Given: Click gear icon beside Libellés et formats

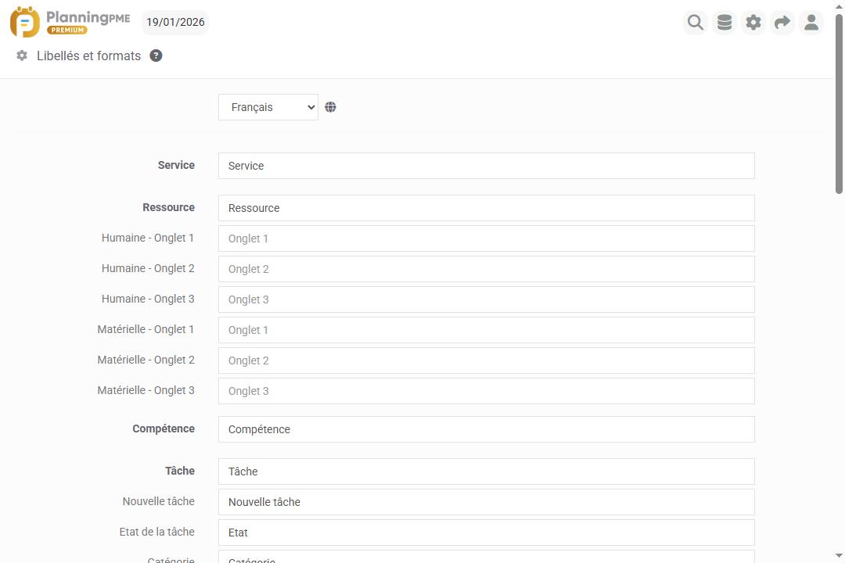Looking at the screenshot, I should click(22, 56).
